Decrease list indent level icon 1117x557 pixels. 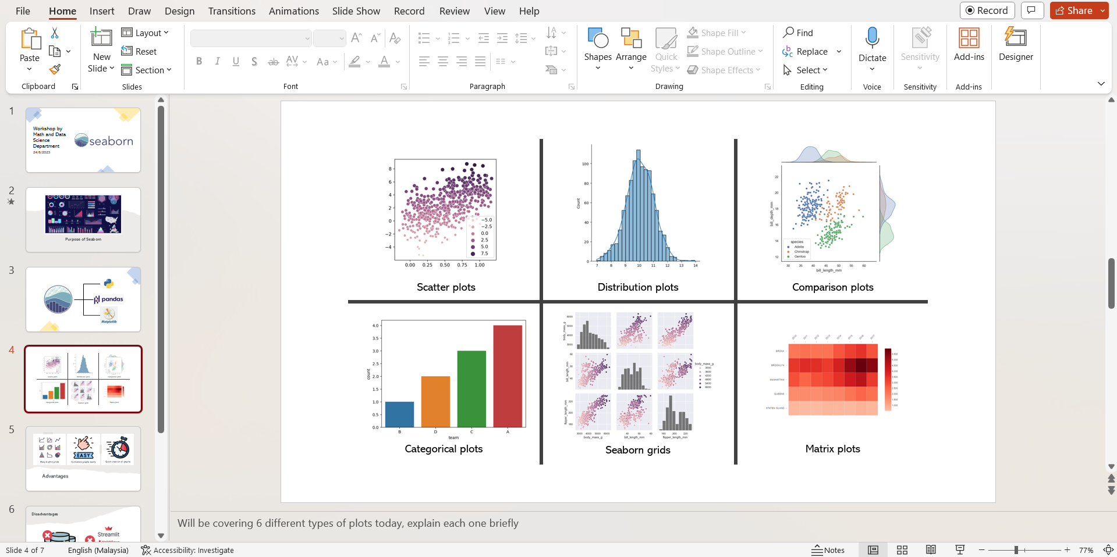coord(484,38)
